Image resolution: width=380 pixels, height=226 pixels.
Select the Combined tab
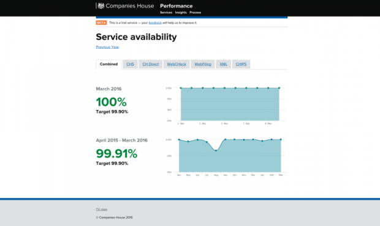108,64
